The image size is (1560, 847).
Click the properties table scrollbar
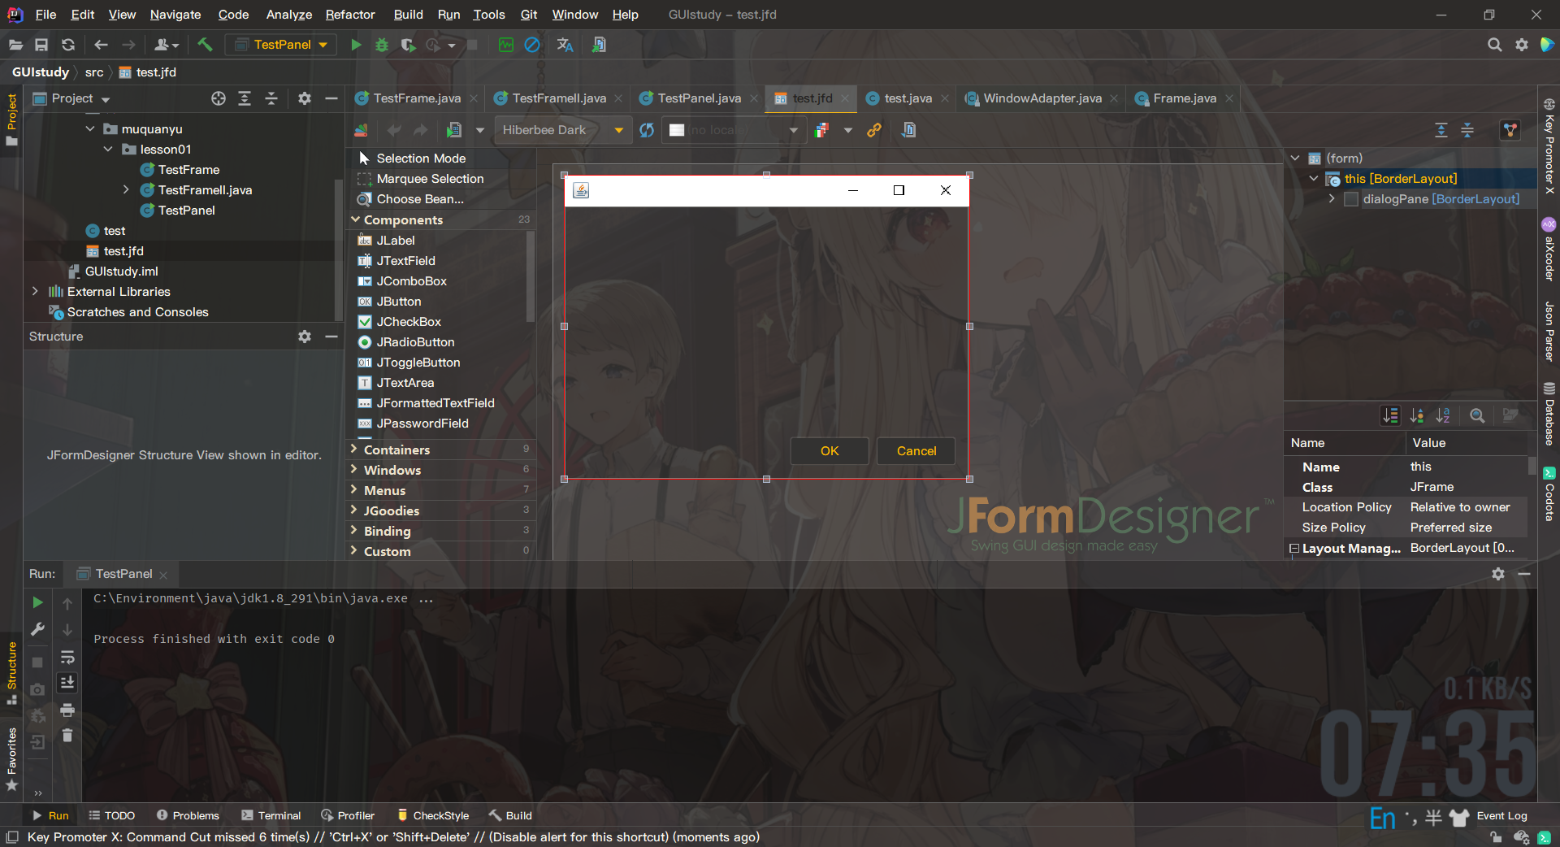(1532, 465)
